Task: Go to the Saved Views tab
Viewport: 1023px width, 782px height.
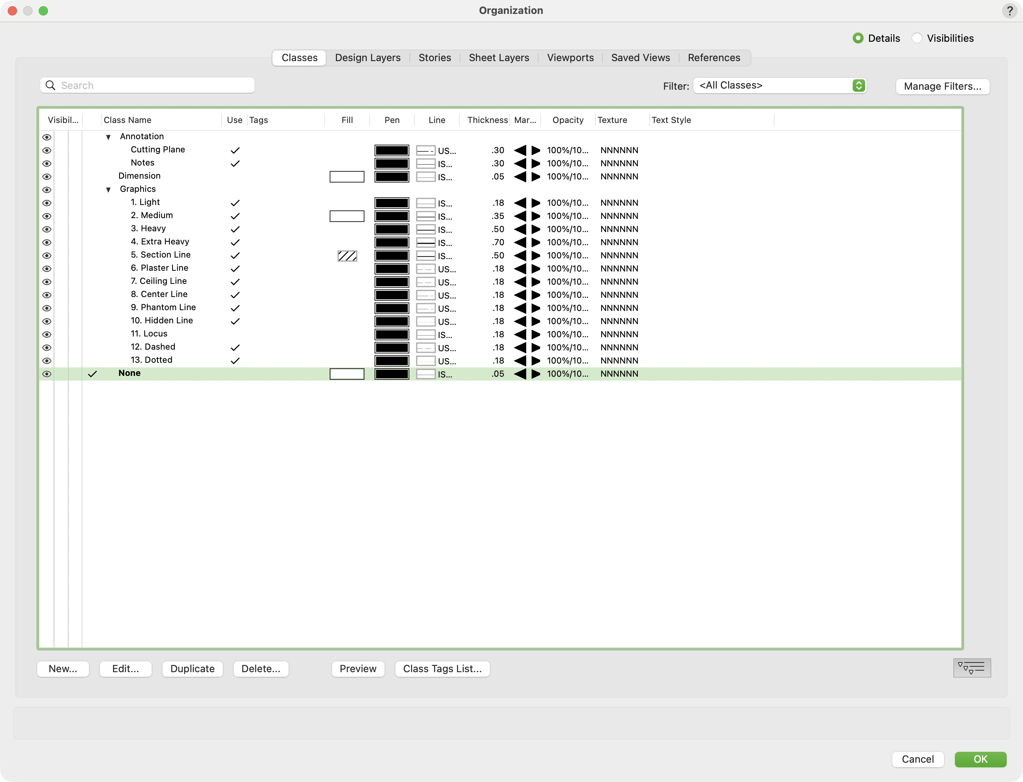Action: click(640, 58)
